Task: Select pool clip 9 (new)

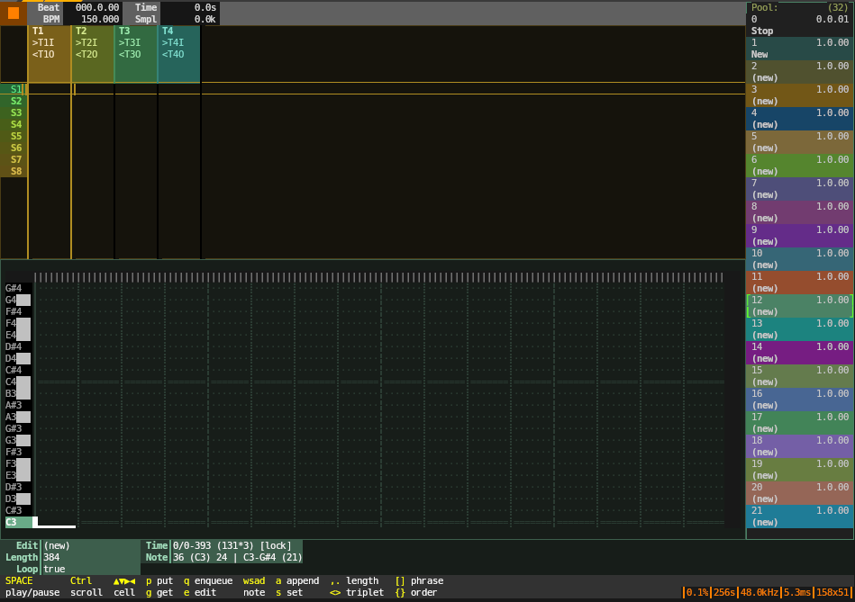Action: pos(800,236)
